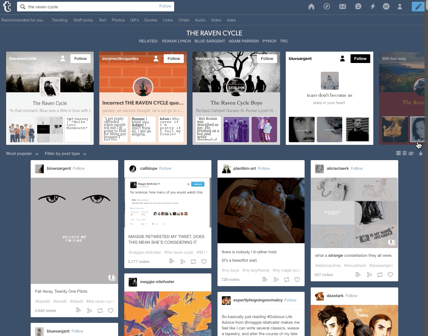Viewport: 428px width, 336px height.
Task: Click the blue compose pencil button
Action: click(x=418, y=7)
